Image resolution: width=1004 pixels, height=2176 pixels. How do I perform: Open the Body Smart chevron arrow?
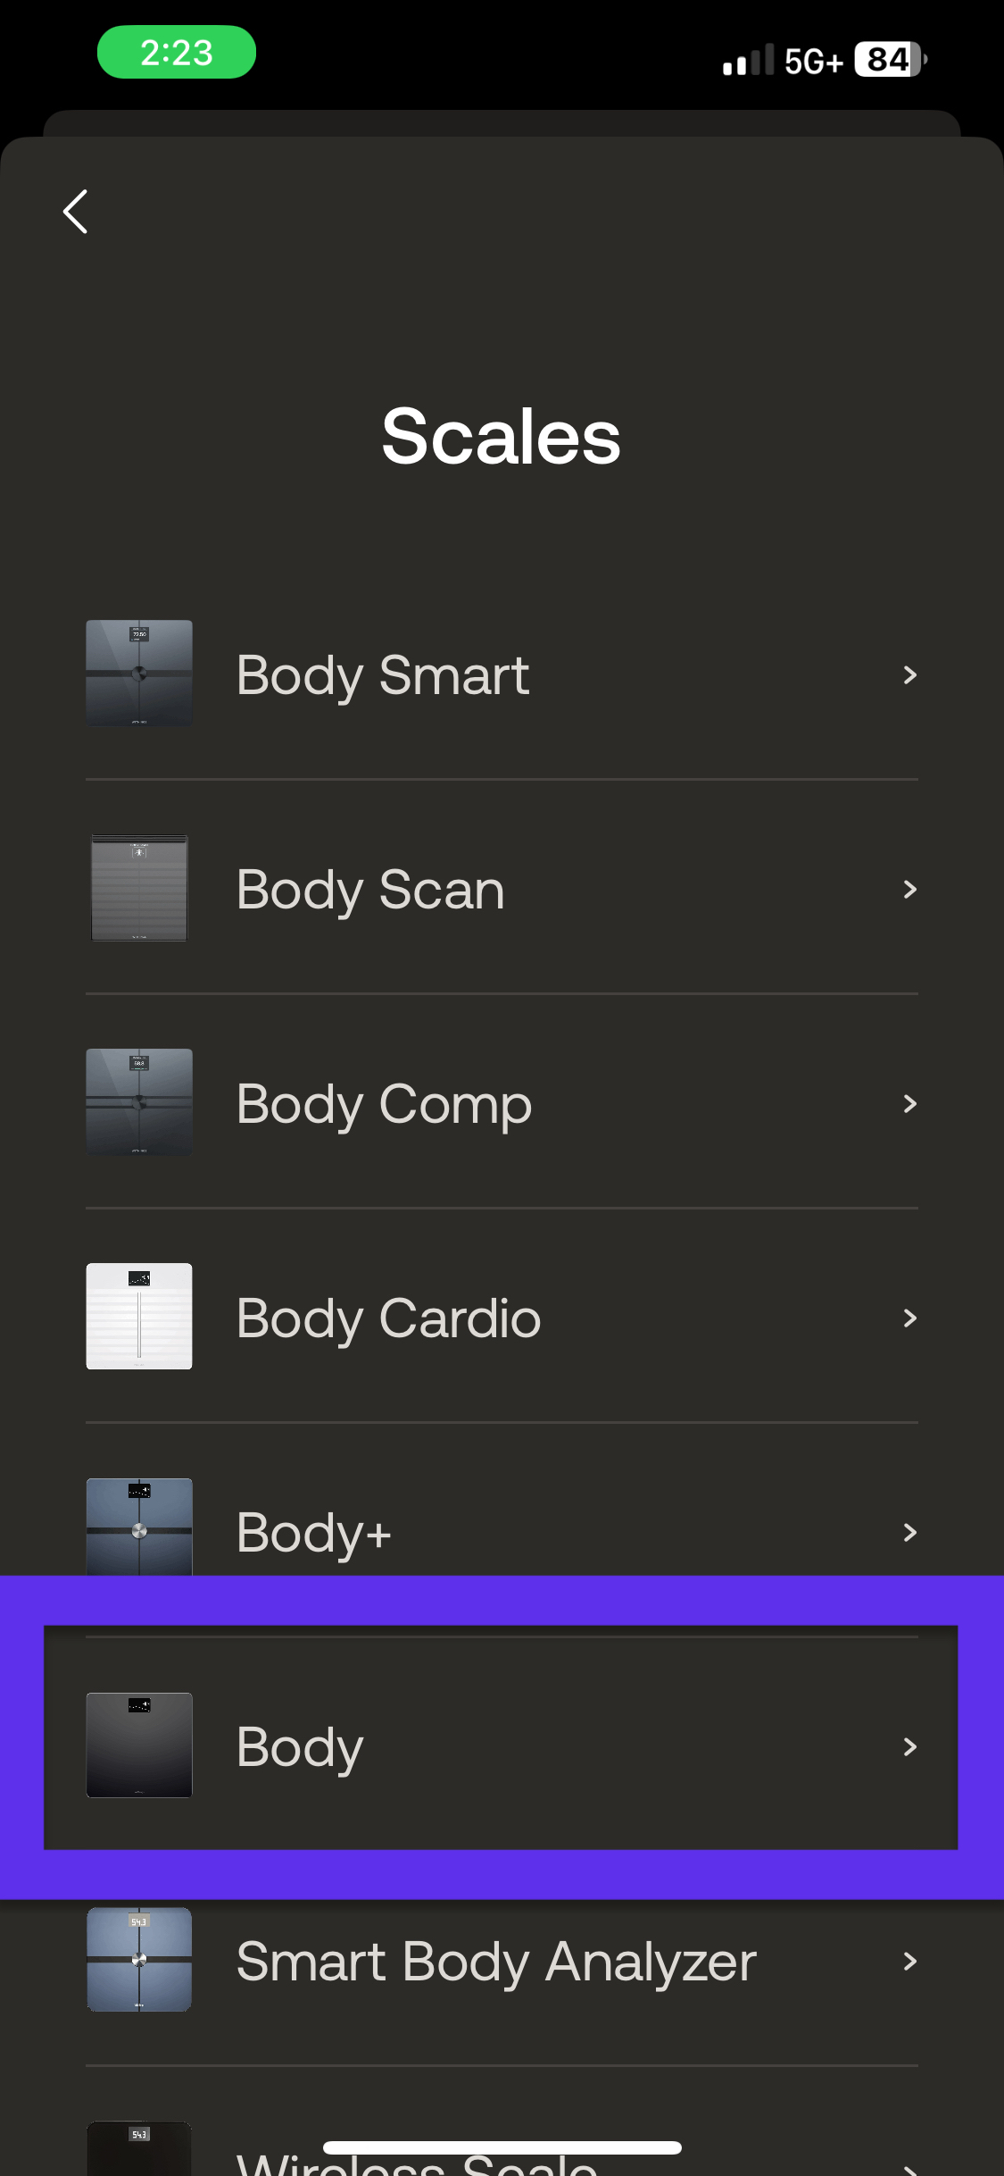(909, 675)
